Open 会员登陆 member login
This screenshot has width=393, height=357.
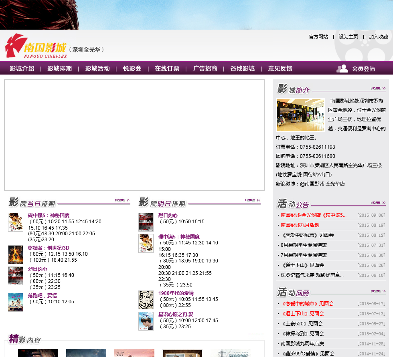363,69
